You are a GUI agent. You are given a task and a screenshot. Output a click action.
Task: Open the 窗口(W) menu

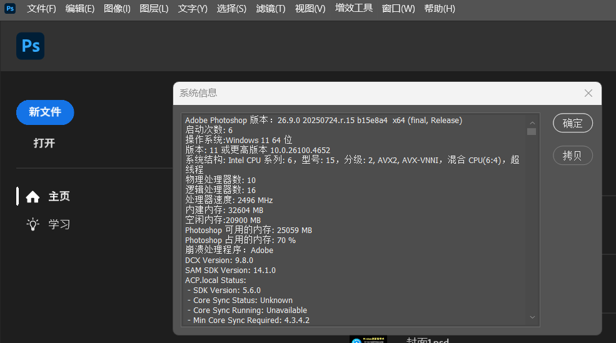pos(398,9)
